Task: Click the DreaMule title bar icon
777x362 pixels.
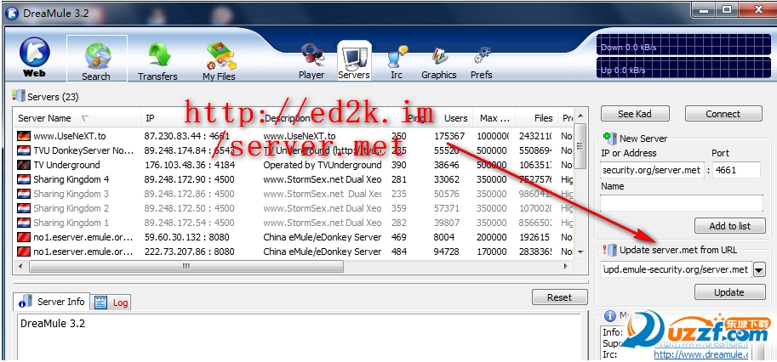Action: [x=13, y=14]
